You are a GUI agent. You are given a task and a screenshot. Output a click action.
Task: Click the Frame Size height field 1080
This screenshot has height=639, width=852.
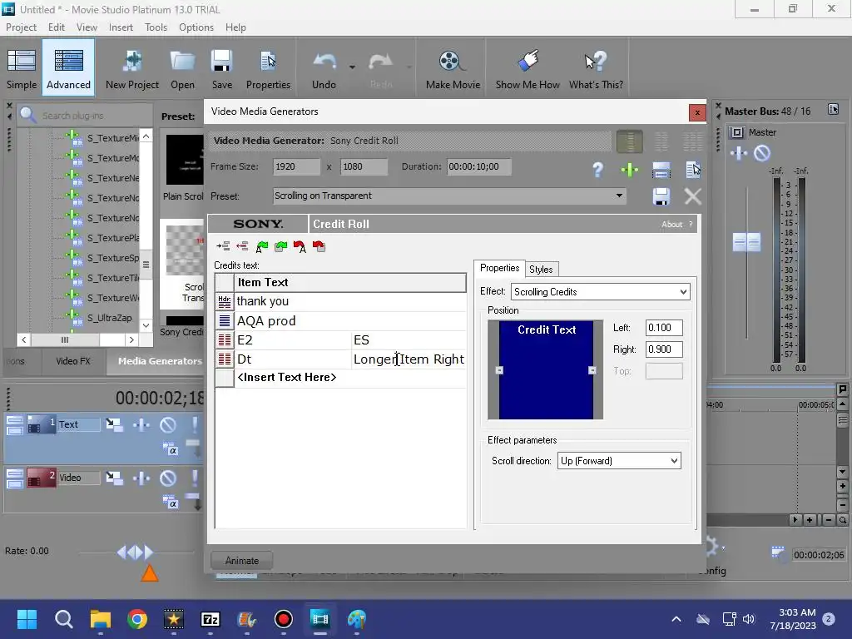tap(364, 166)
